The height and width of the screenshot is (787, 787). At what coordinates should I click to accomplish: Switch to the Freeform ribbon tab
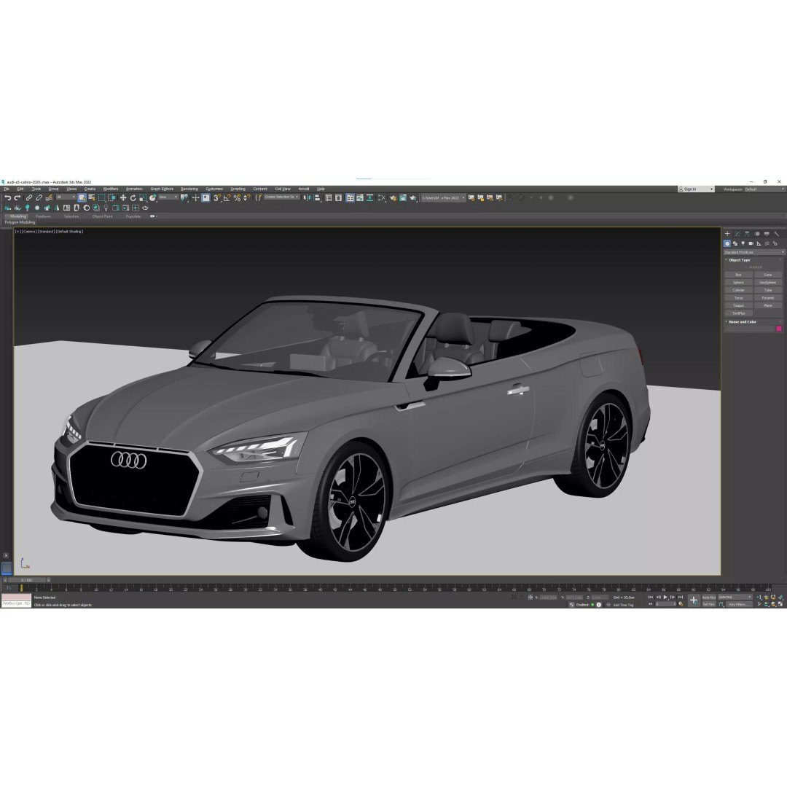(x=43, y=216)
